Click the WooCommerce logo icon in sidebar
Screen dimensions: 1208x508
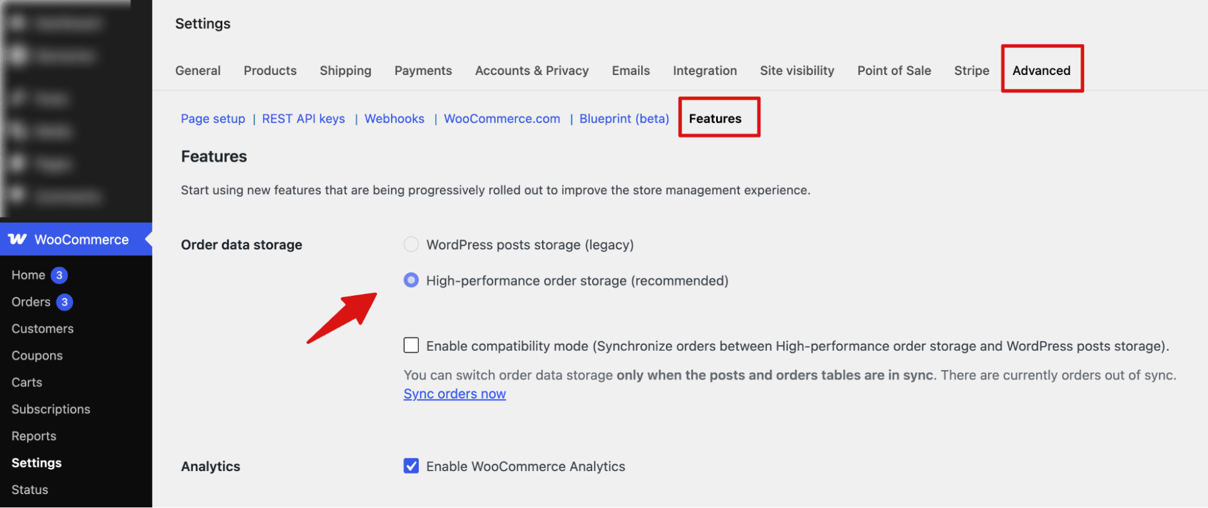tap(18, 239)
